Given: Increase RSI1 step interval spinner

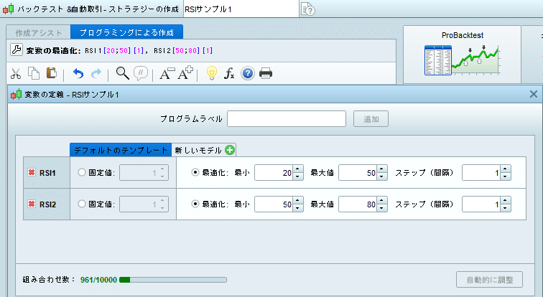Looking at the screenshot, I should tap(506, 169).
